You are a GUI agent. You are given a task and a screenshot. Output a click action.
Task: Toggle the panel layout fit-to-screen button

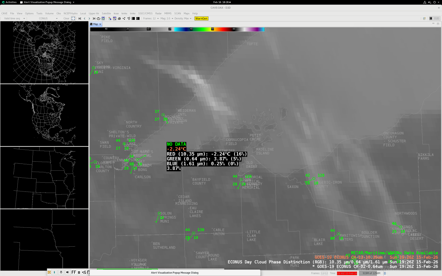tap(73, 18)
